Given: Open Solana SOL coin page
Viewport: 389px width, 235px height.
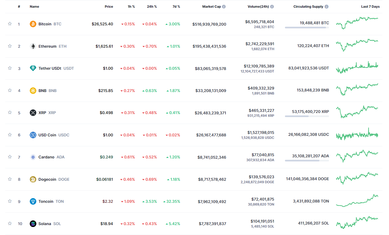Looking at the screenshot, I should [50, 224].
